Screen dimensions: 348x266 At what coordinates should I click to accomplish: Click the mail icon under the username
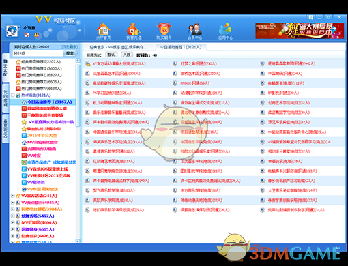pos(27,35)
